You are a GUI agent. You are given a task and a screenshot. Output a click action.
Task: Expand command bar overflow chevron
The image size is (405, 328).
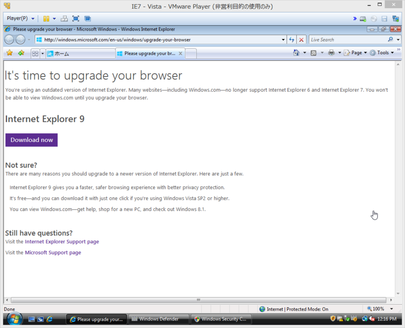point(398,49)
